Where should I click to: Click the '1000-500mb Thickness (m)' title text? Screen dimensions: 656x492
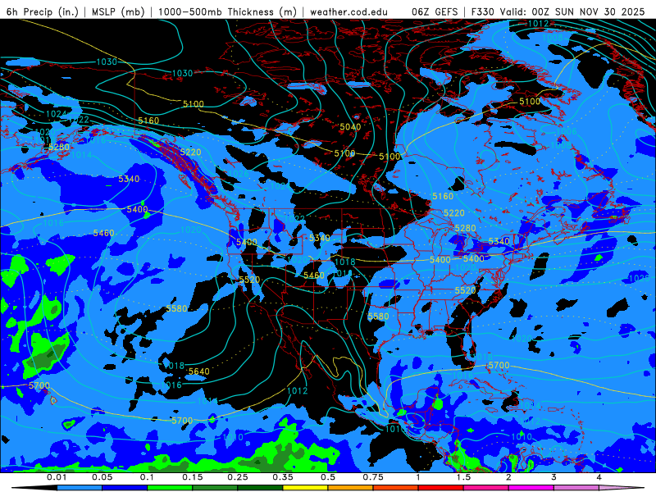pyautogui.click(x=227, y=11)
